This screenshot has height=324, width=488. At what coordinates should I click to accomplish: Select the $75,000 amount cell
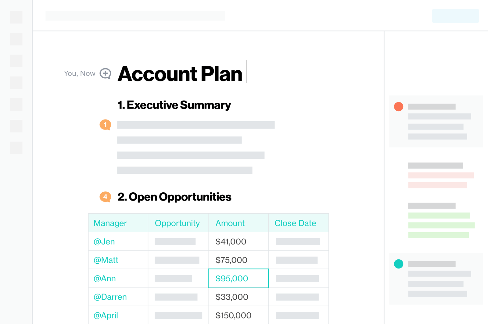tap(231, 260)
